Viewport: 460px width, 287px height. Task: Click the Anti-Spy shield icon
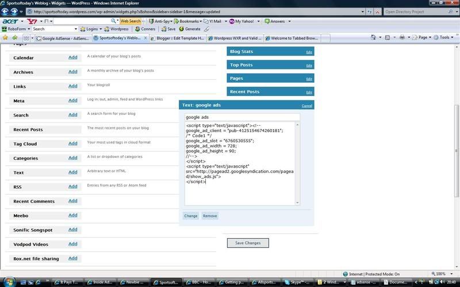tap(151, 21)
